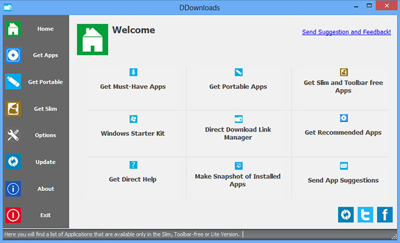Click the window resize grip in status bar
This screenshot has height=243, width=400.
point(394,237)
